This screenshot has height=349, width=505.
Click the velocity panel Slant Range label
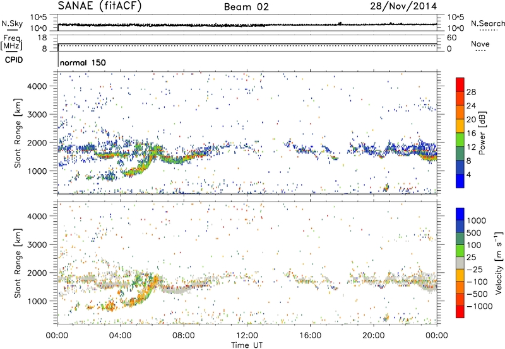pos(18,263)
